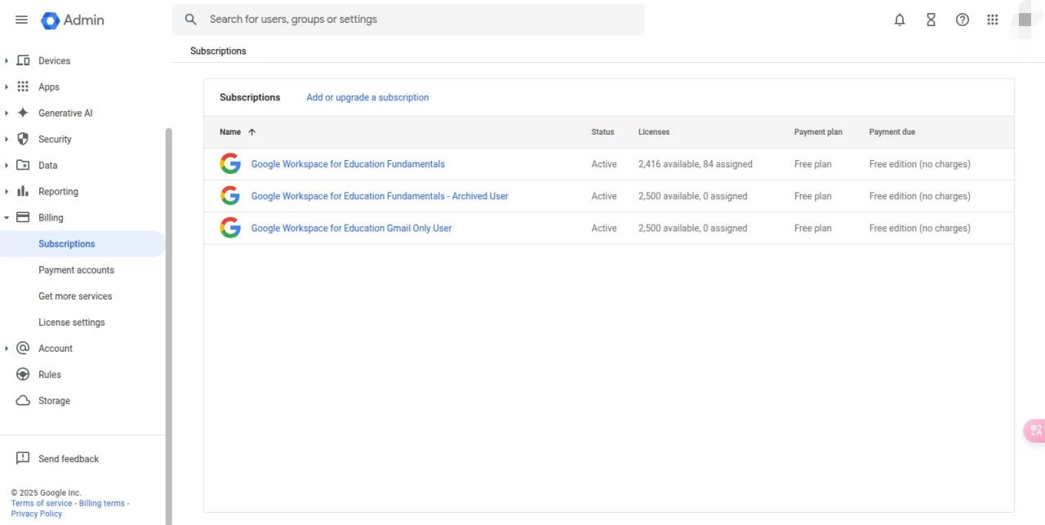This screenshot has width=1045, height=525.
Task: Open the tasks hourglass icon
Action: click(931, 20)
